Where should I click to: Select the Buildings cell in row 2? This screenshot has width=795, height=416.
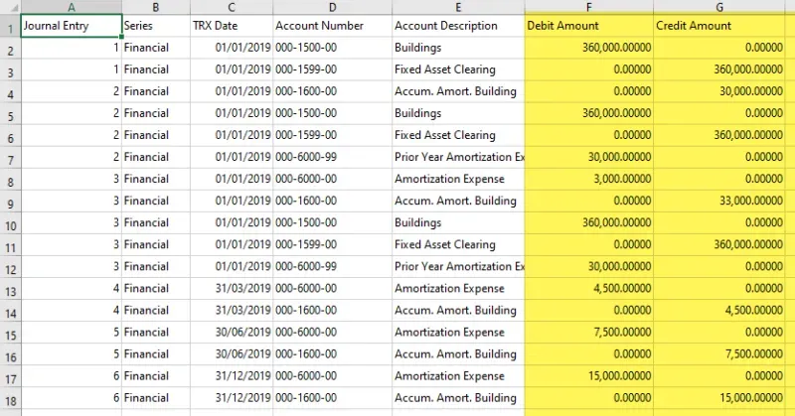tap(456, 49)
